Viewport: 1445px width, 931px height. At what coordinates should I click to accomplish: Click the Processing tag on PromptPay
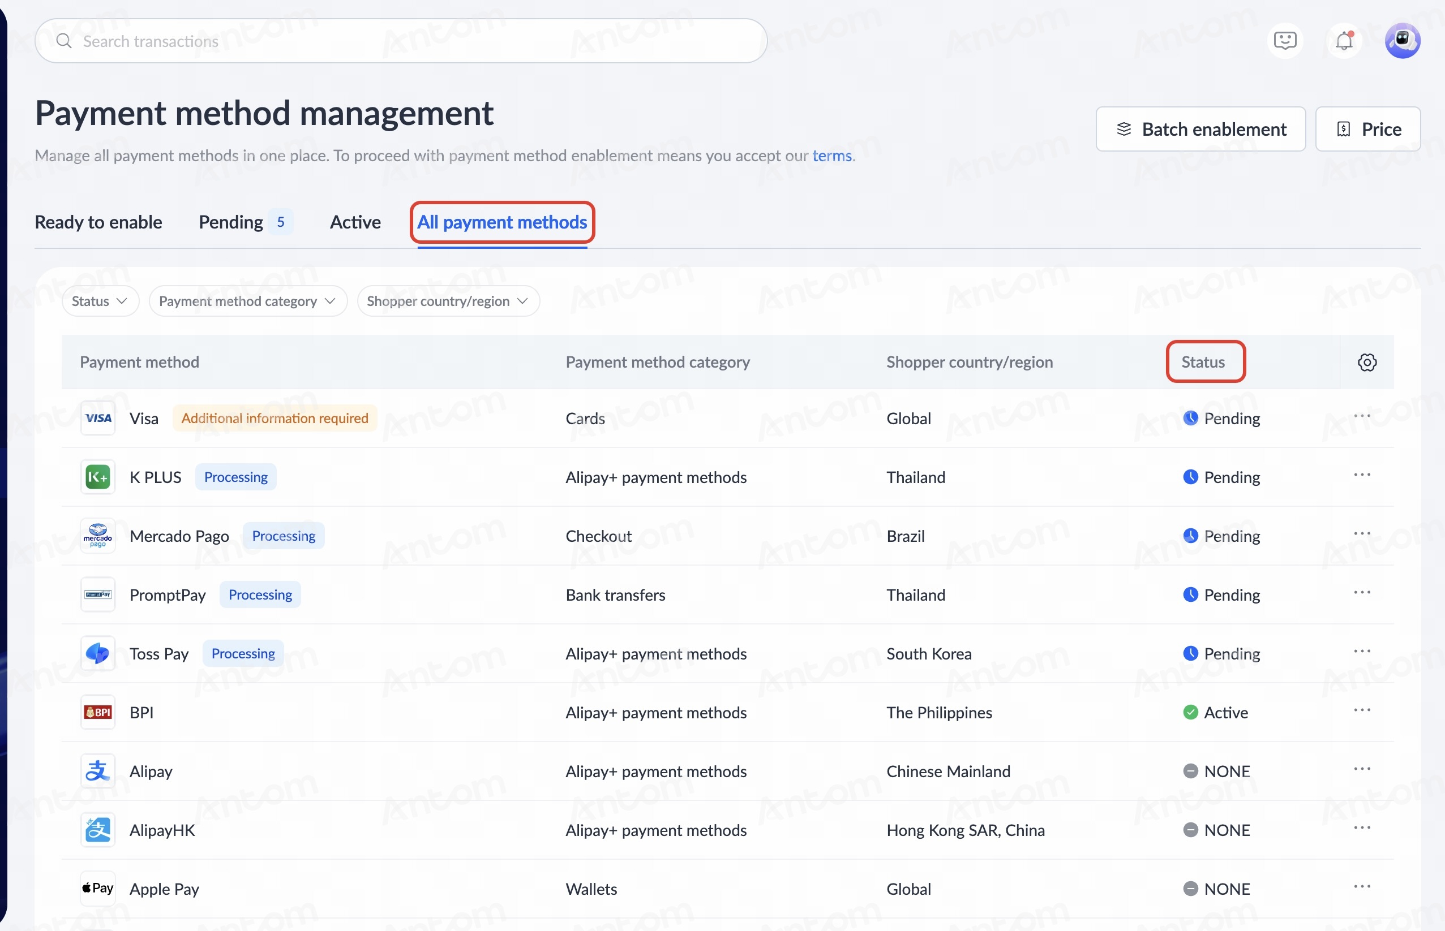click(x=260, y=595)
